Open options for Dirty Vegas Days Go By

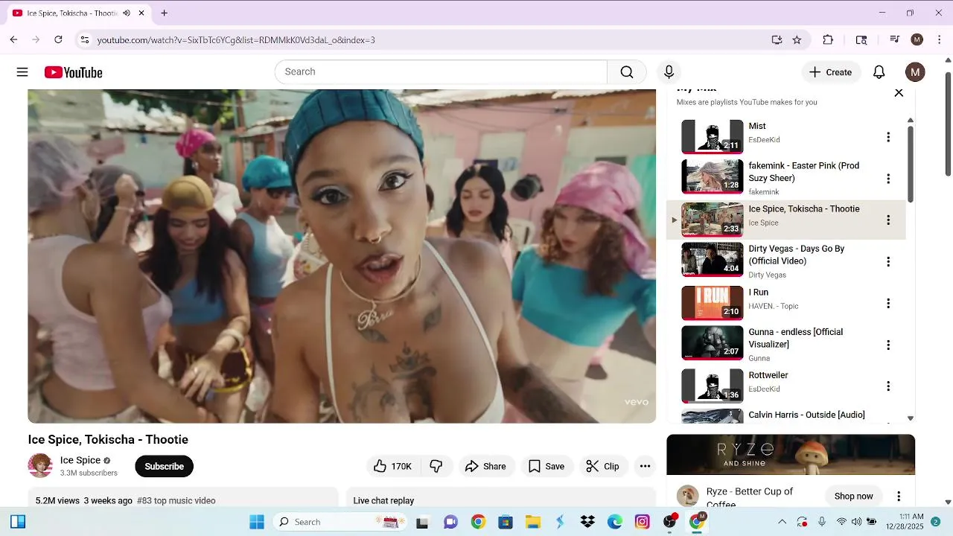click(887, 261)
